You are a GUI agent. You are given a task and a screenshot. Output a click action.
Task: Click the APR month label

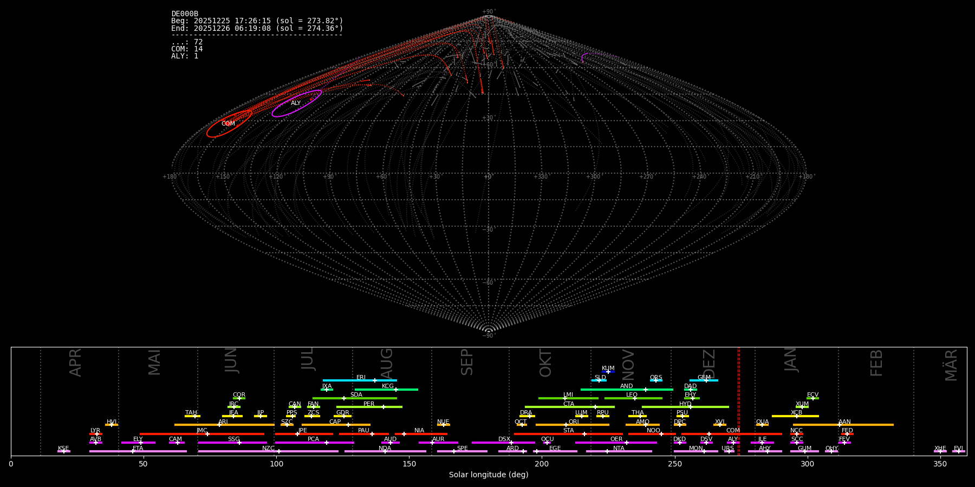76,362
